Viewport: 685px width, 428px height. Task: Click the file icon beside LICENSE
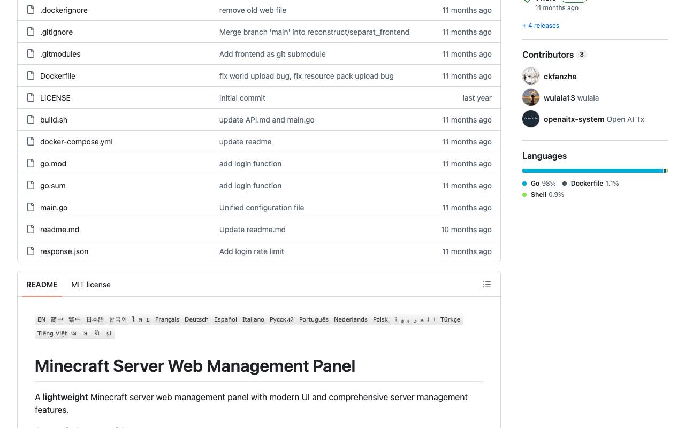pyautogui.click(x=31, y=97)
